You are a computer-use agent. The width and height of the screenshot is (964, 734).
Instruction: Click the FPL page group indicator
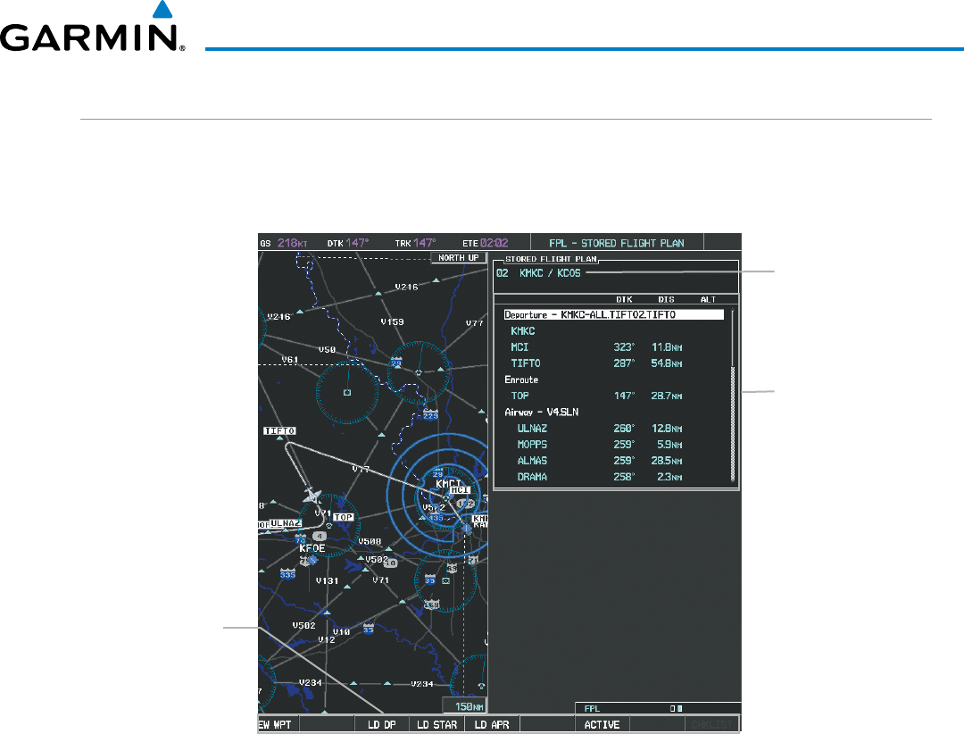pyautogui.click(x=658, y=708)
